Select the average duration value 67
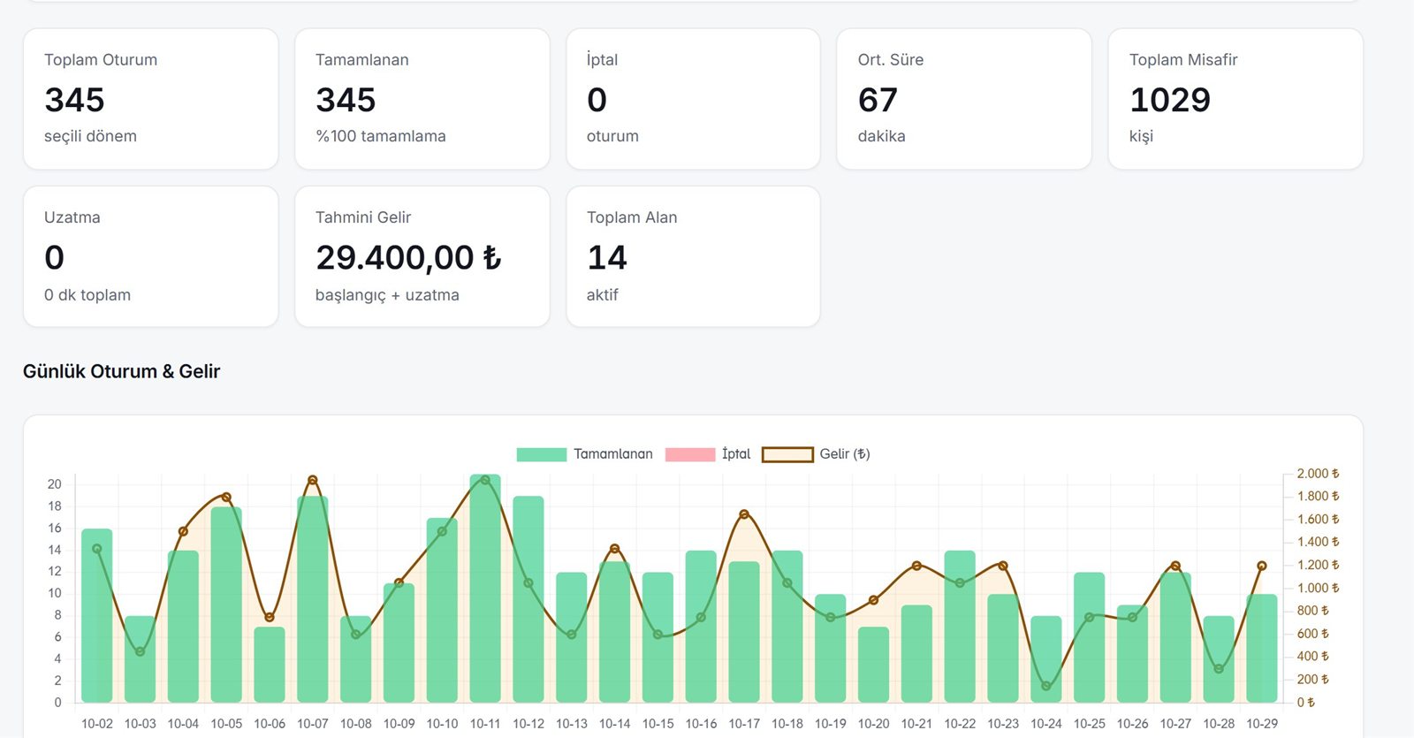The image size is (1414, 738). click(878, 100)
